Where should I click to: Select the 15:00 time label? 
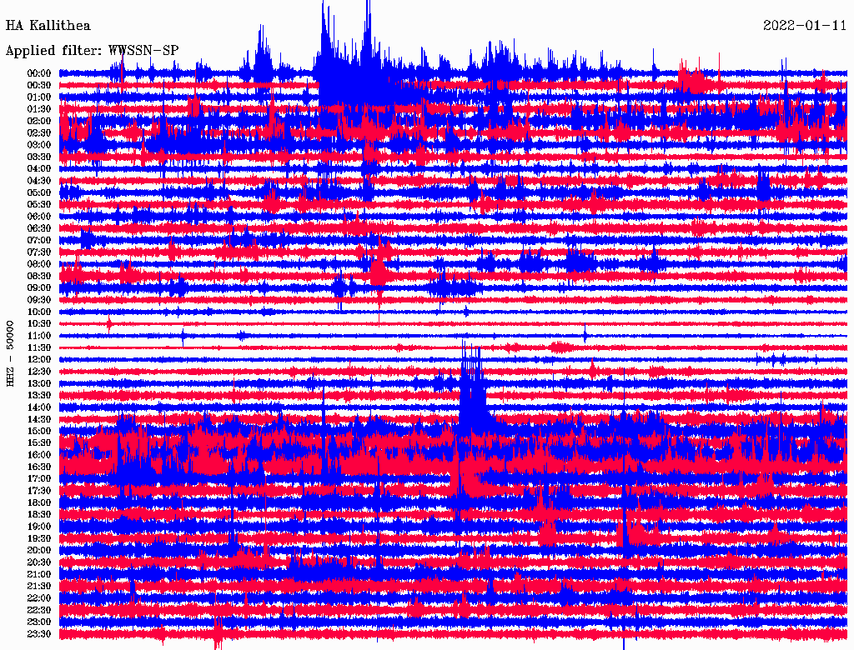click(39, 431)
